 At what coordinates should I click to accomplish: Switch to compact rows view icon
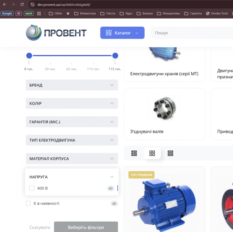coord(170,153)
